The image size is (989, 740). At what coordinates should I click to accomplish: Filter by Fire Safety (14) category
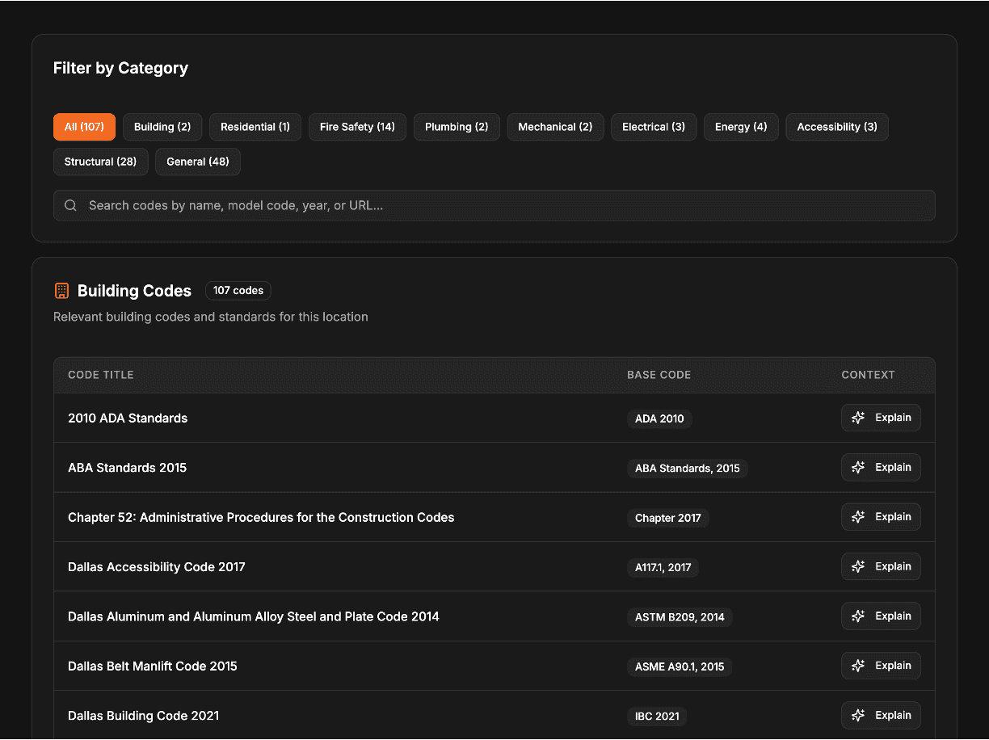(x=357, y=127)
